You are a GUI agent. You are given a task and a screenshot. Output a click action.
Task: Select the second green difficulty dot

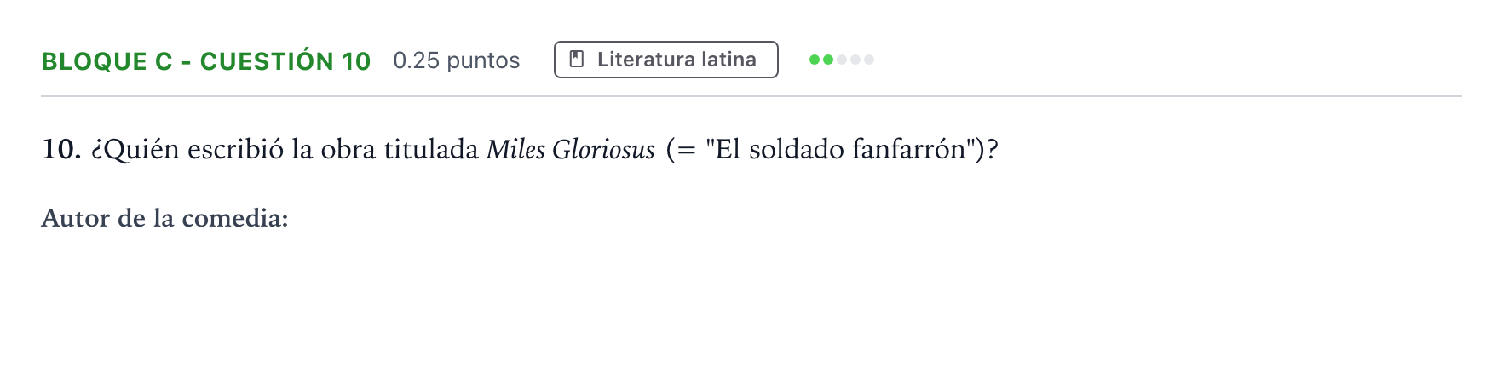click(828, 60)
